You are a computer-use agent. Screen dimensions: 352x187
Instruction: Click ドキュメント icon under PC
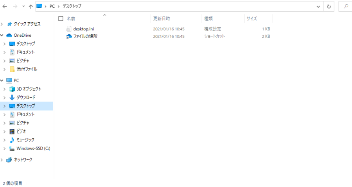[12, 114]
